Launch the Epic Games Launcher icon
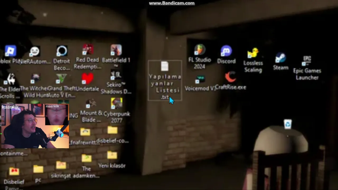Screen dimensions: 338x190 (x=307, y=61)
